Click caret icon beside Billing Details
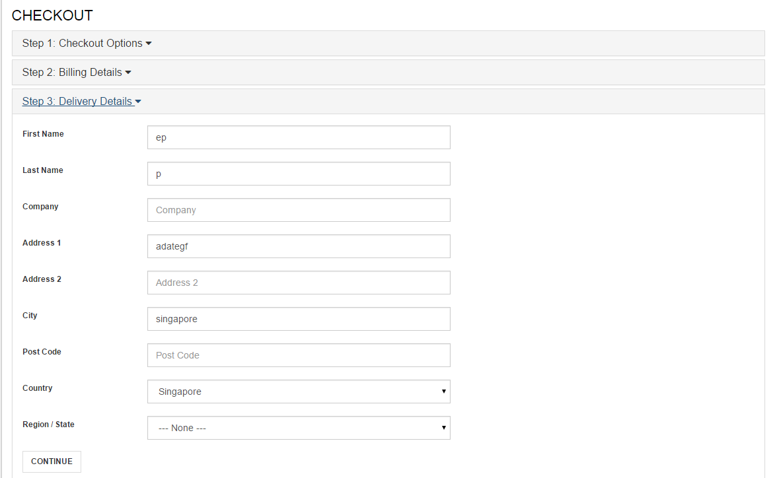Viewport: 773px width, 478px height. click(128, 73)
